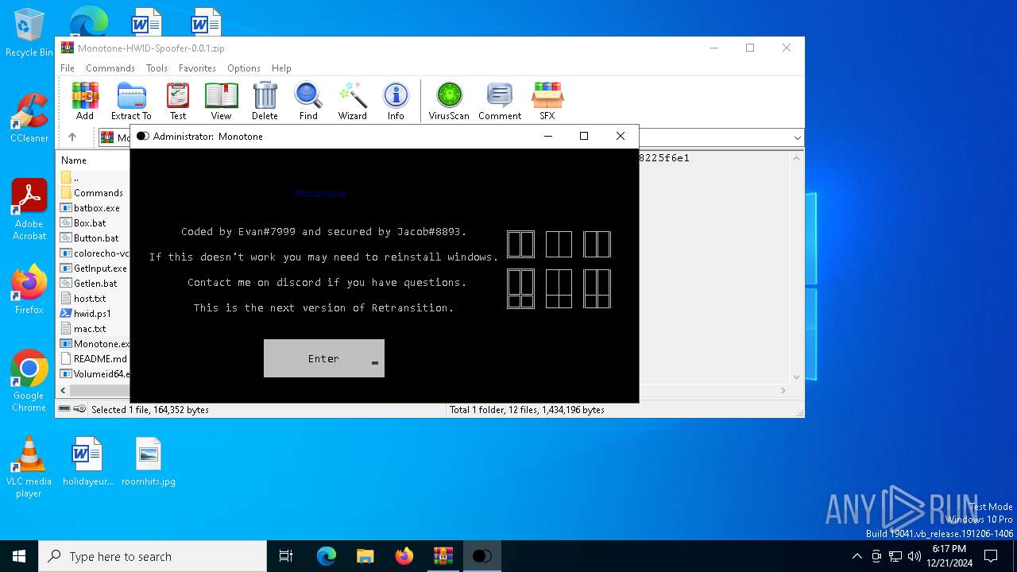
Task: Expand the WinRAR address path dropdown
Action: coord(797,138)
